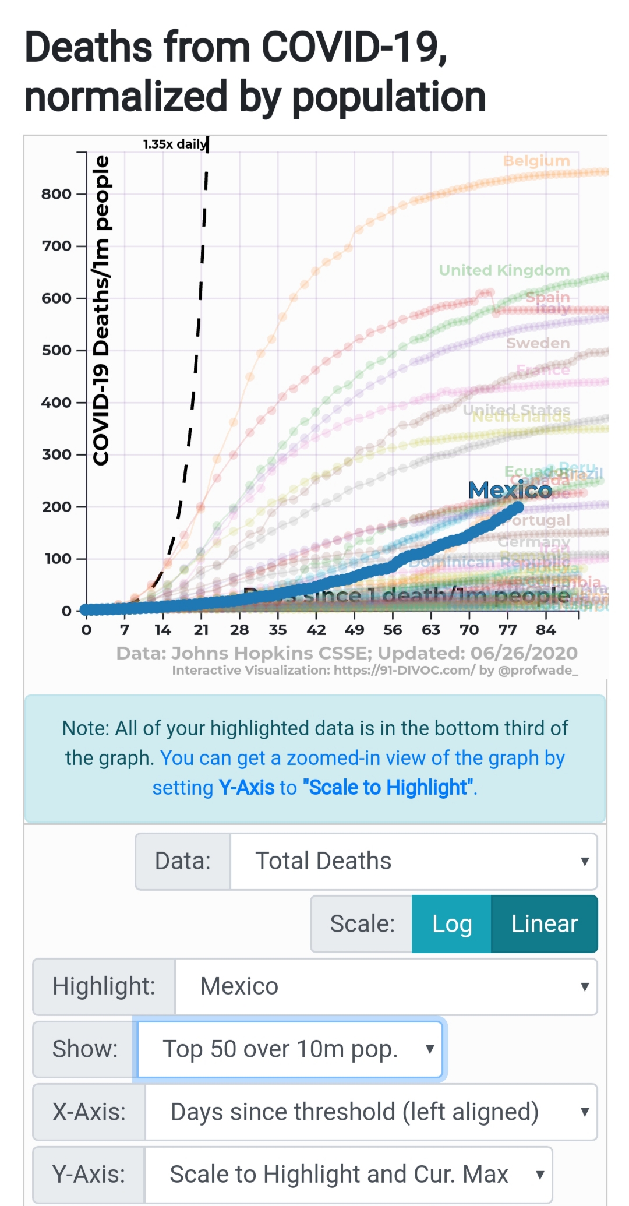
Task: Click the 1.35x daily trend label
Action: pyautogui.click(x=175, y=144)
